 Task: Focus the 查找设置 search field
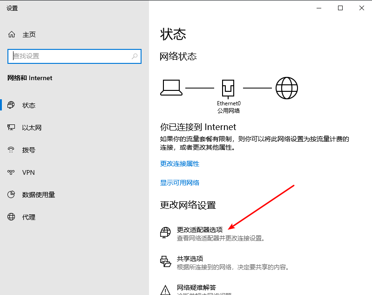click(74, 56)
